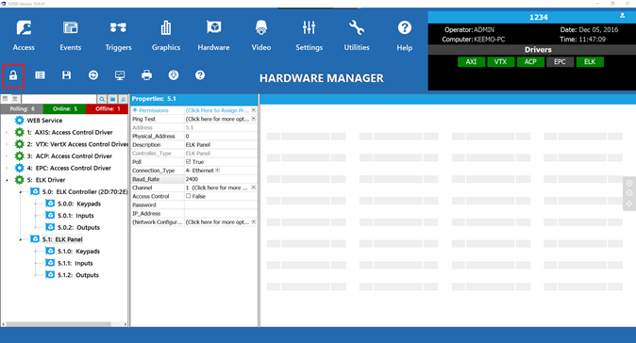The width and height of the screenshot is (636, 343).
Task: Open the Video section
Action: 261,36
